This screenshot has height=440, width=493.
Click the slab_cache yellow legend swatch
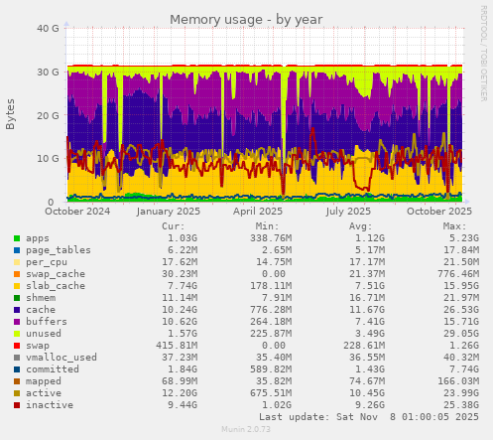click(x=17, y=286)
